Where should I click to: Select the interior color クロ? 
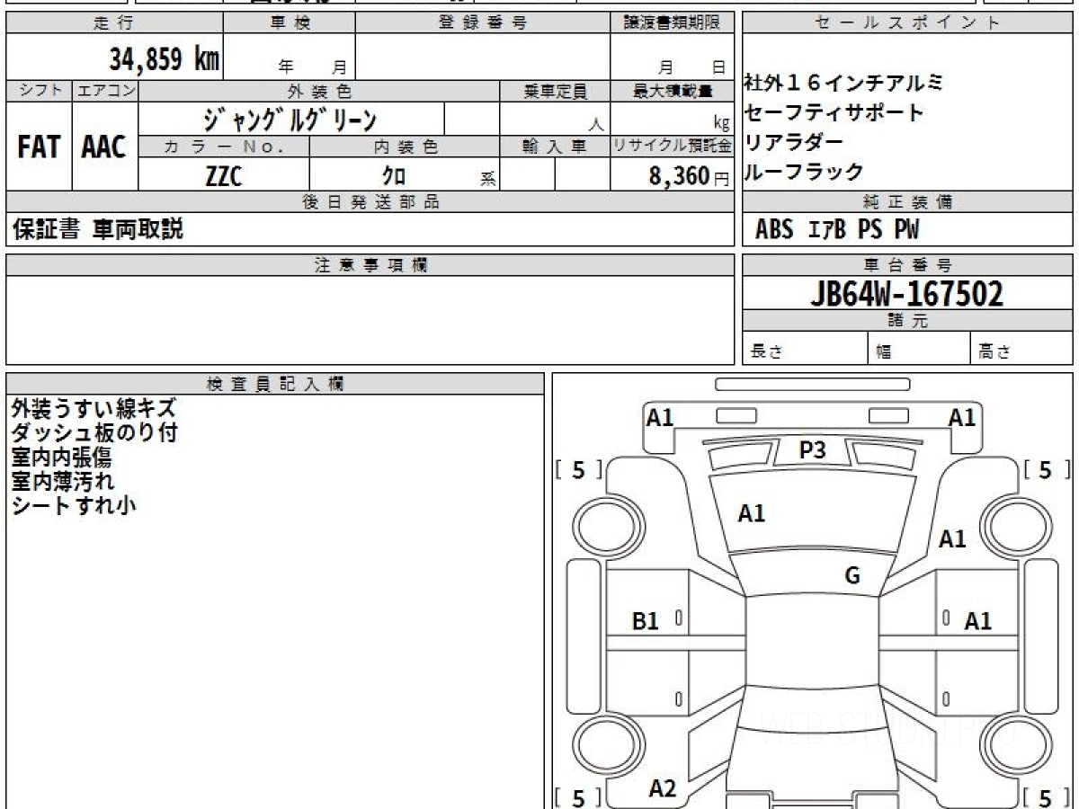[394, 175]
